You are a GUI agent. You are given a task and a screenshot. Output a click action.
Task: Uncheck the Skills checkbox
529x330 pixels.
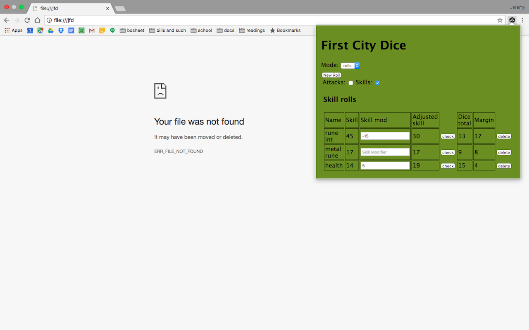point(378,83)
